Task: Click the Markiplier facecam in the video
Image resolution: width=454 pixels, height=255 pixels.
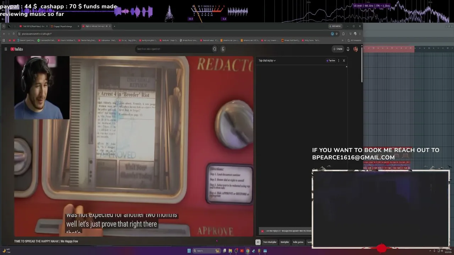Action: point(42,88)
